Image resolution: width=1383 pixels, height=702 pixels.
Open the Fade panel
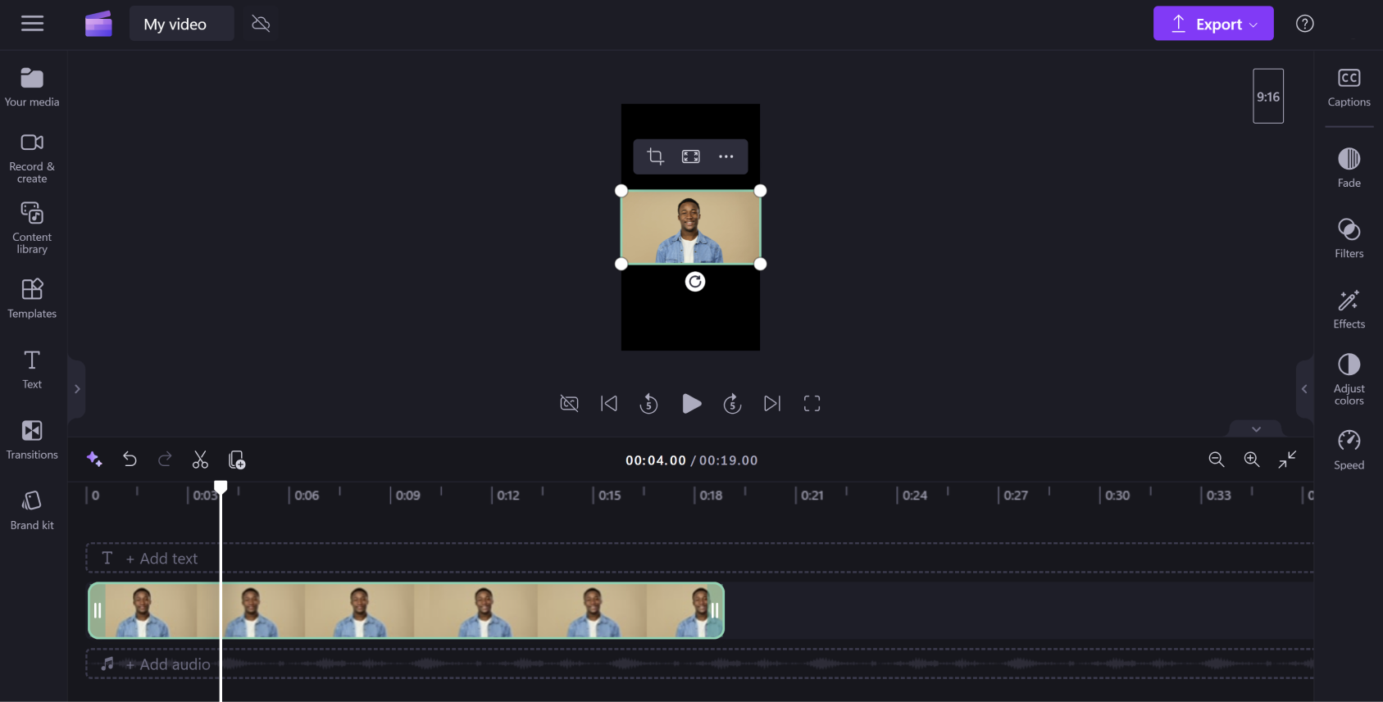tap(1349, 168)
